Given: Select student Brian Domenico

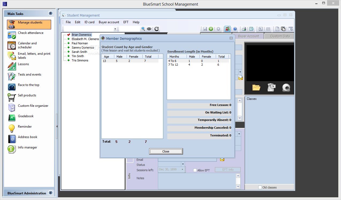Looking at the screenshot, I should coord(81,35).
